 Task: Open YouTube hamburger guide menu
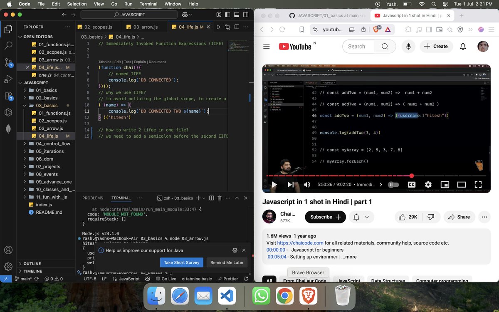click(267, 46)
